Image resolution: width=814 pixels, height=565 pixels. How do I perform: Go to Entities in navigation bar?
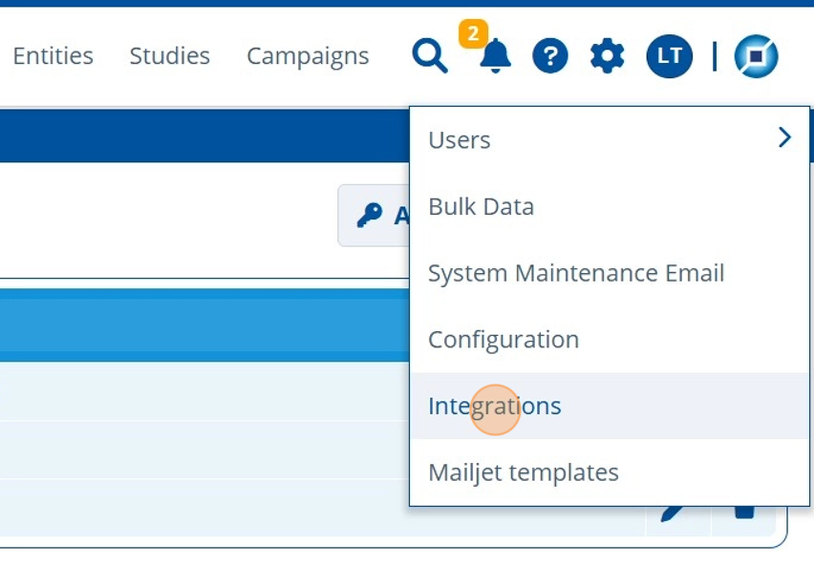pos(53,56)
